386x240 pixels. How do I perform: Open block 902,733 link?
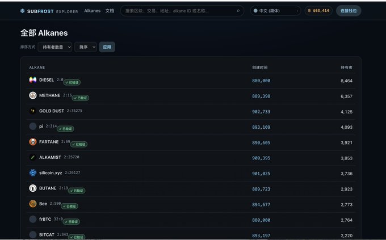point(261,112)
